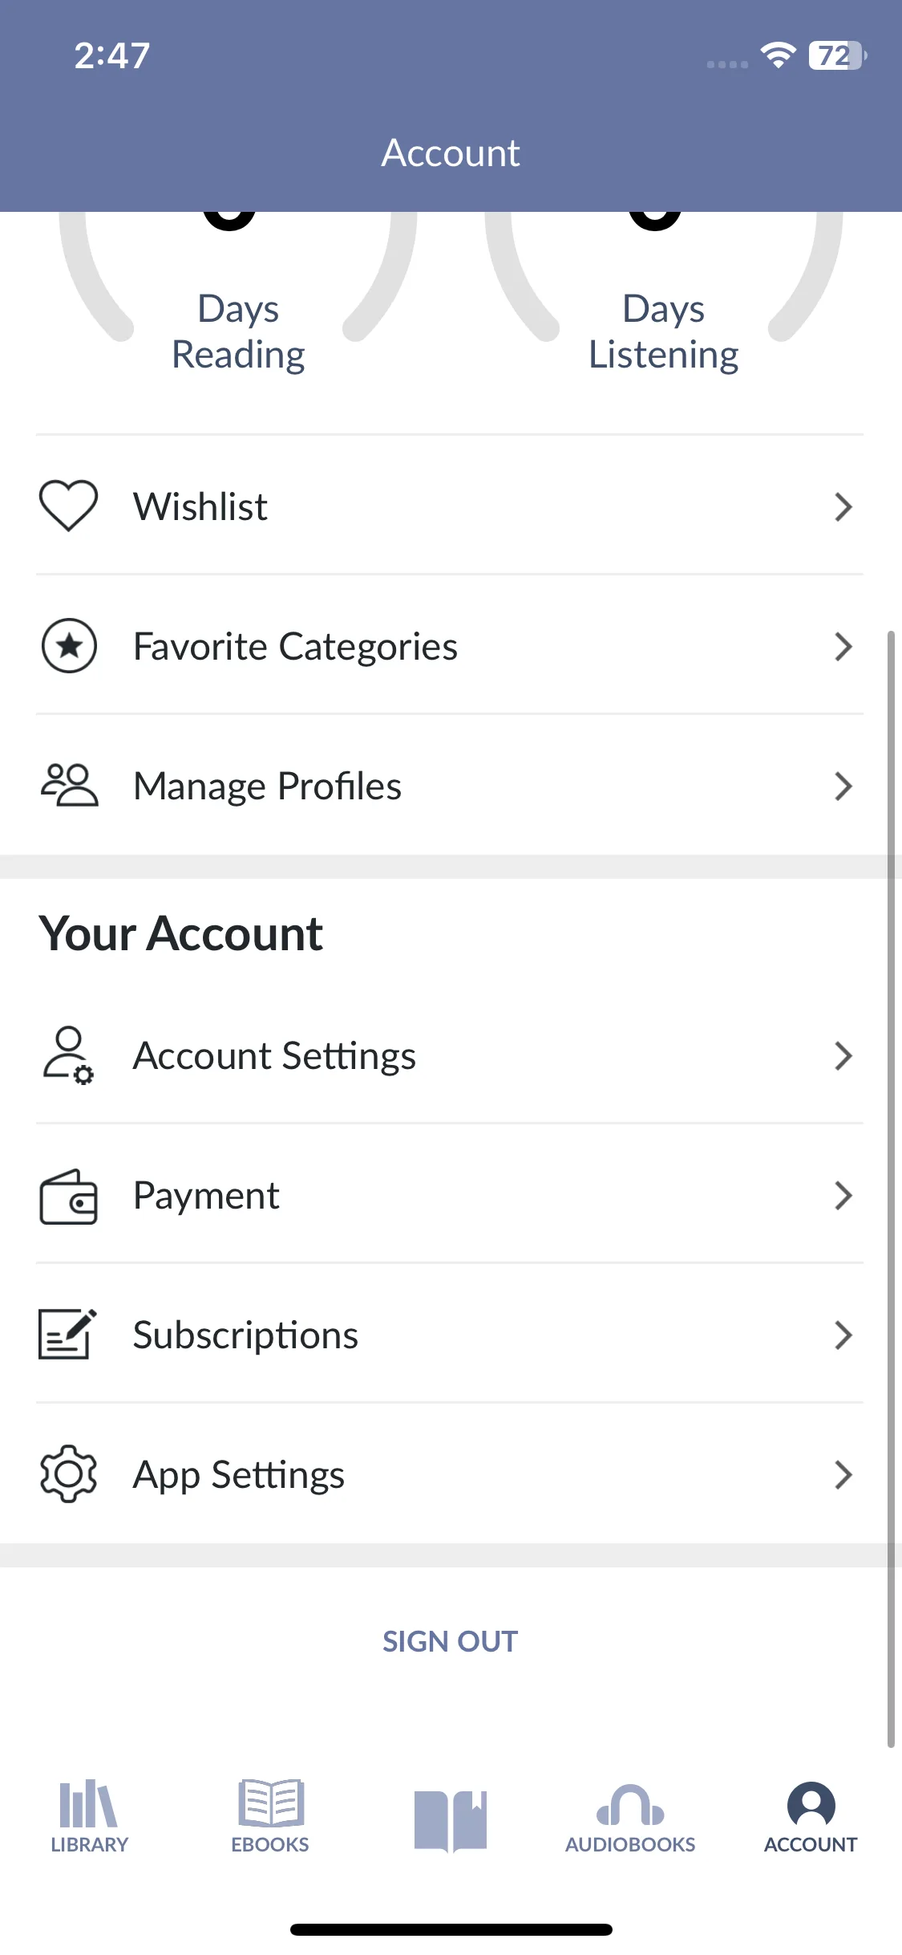This screenshot has height=1955, width=902.
Task: Tap the Payment wallet icon
Action: [69, 1196]
